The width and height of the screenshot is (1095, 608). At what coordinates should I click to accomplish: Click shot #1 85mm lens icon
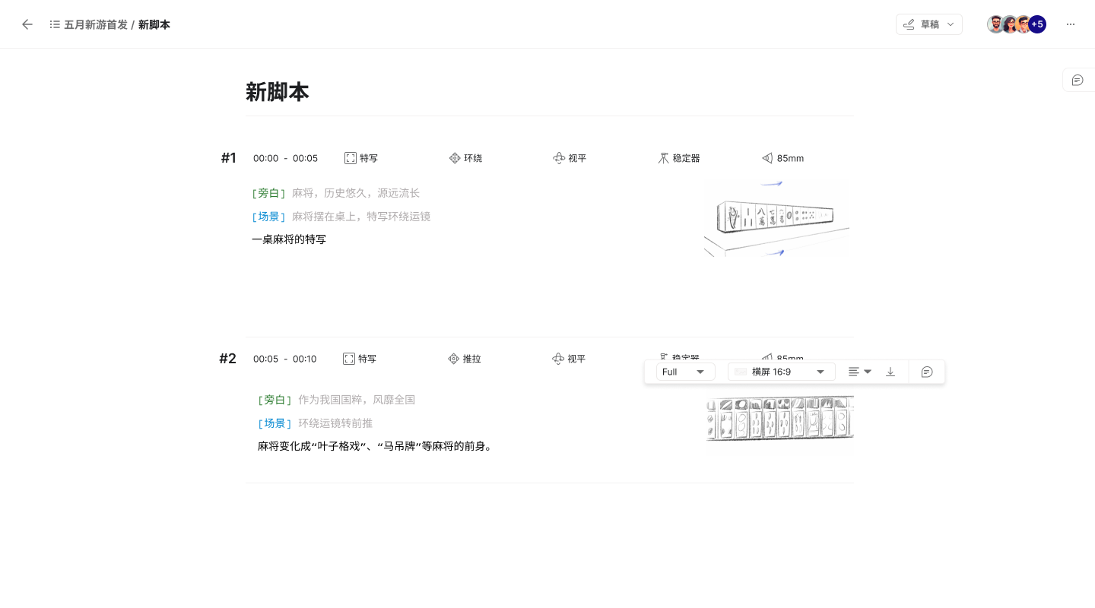pyautogui.click(x=767, y=158)
